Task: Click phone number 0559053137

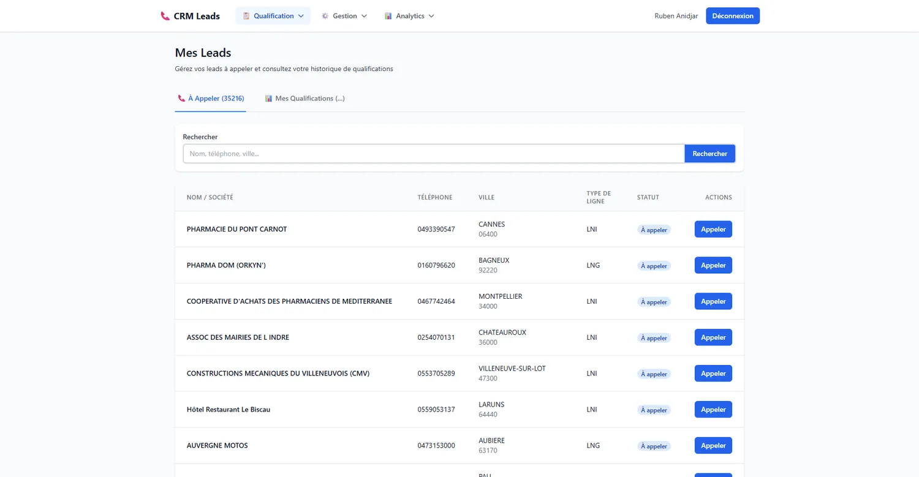Action: coord(436,410)
